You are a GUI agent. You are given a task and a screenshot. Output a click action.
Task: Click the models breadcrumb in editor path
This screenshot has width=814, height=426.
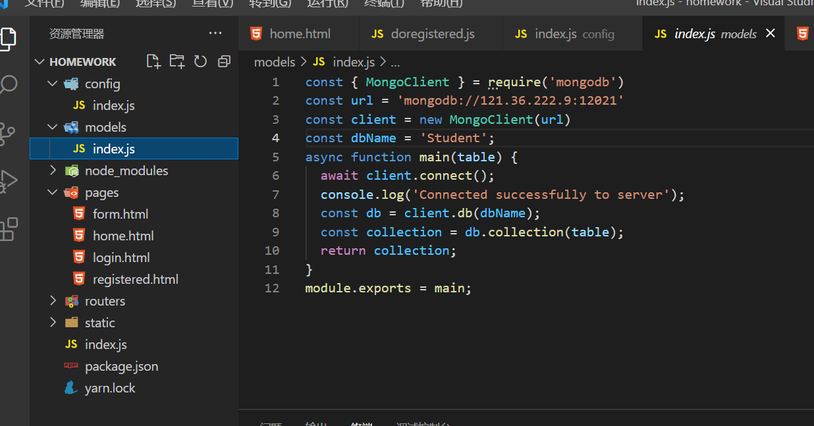coord(275,62)
